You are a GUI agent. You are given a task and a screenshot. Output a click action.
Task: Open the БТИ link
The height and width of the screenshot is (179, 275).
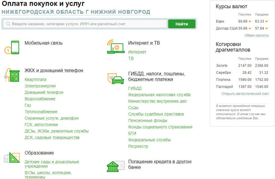[x=132, y=133]
